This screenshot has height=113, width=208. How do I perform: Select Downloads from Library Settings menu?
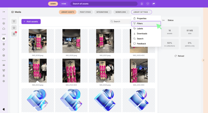pyautogui.click(x=146, y=34)
